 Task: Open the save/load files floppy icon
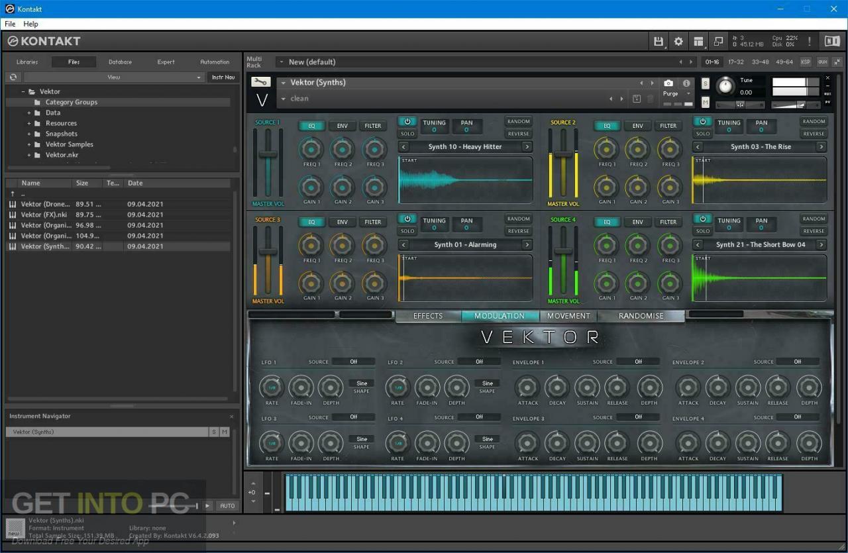[x=659, y=41]
